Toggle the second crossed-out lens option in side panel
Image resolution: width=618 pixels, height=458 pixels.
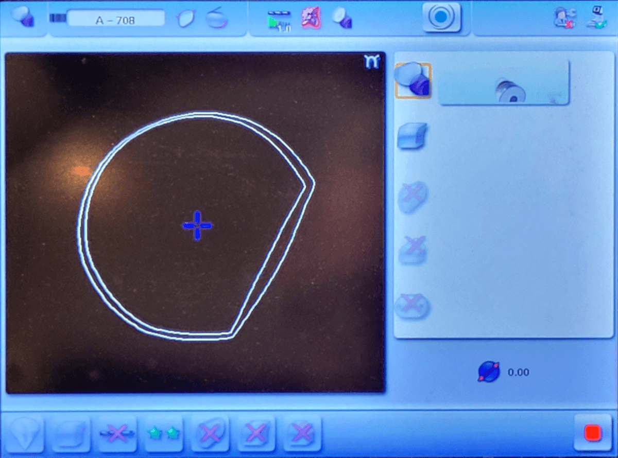click(x=413, y=250)
